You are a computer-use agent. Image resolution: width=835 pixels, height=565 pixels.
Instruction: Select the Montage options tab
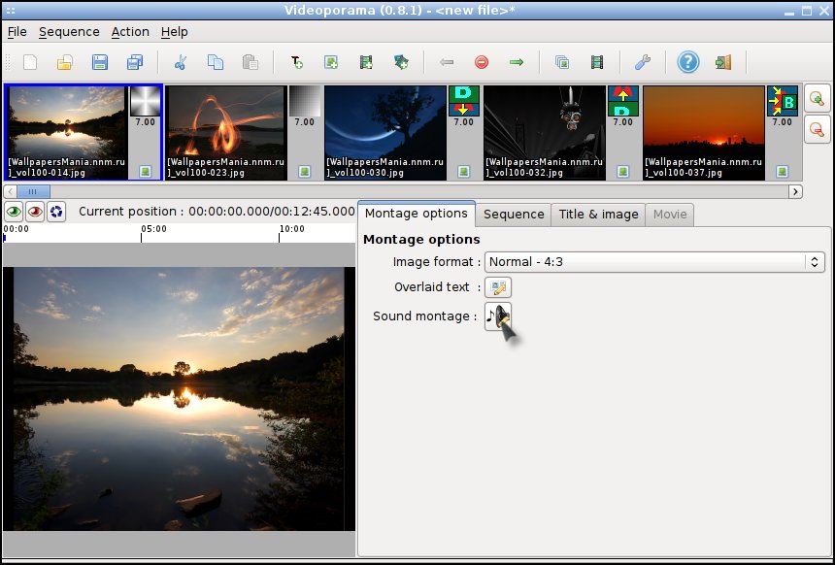click(417, 214)
